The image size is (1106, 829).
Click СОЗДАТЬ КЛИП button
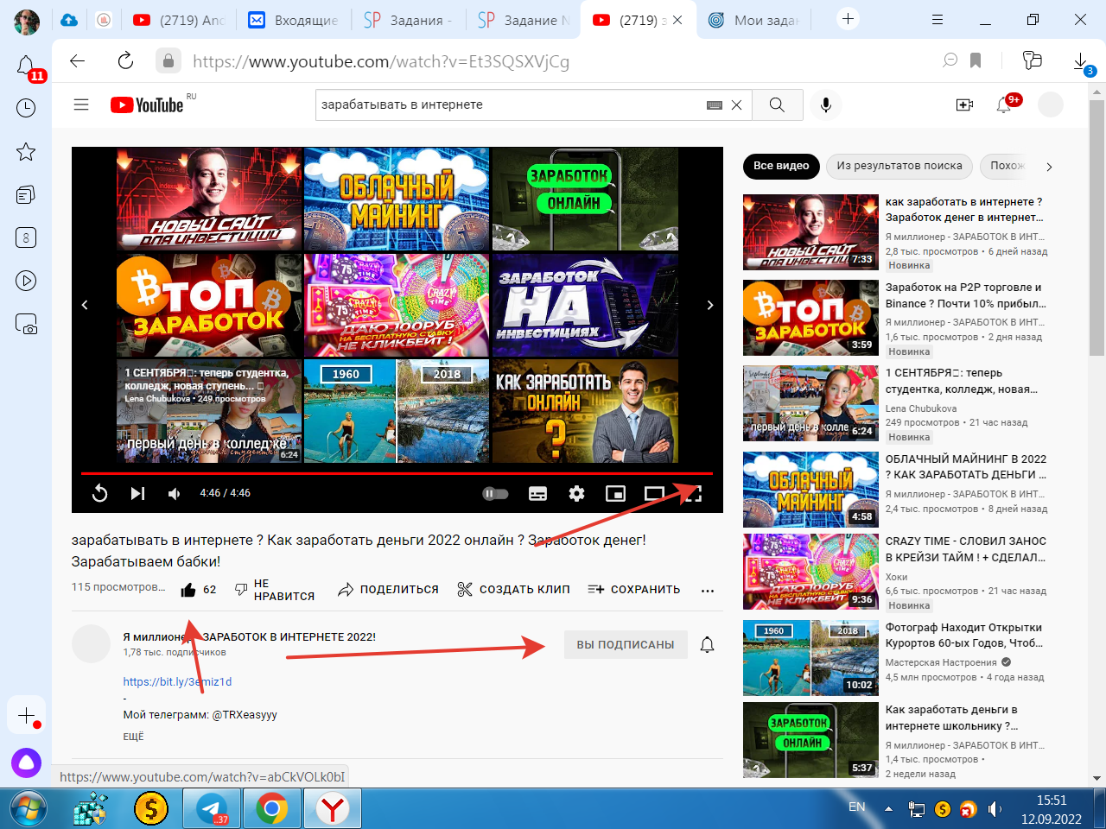[x=513, y=590]
